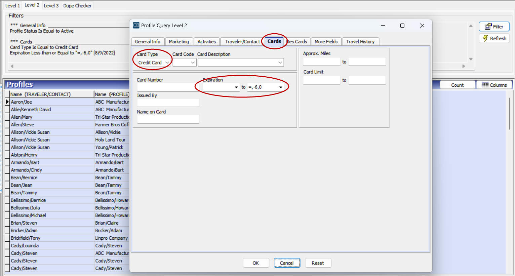Switch to the Marketing tab
Viewport: 515px width, 276px height.
[179, 42]
